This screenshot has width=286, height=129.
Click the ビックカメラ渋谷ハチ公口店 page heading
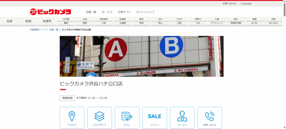(x=91, y=84)
